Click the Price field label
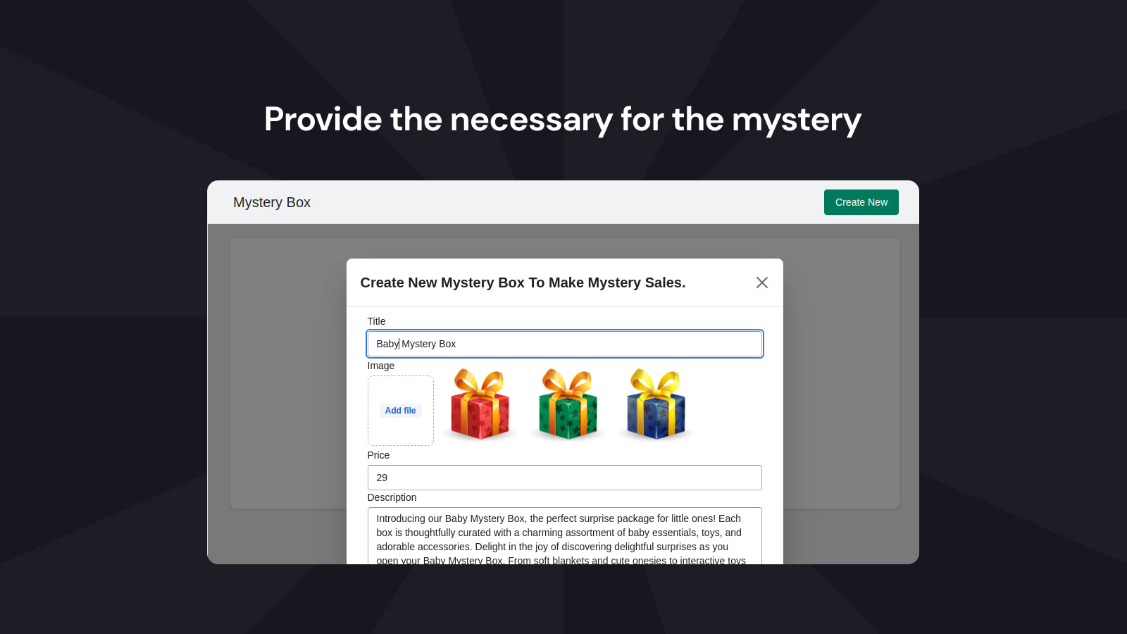 [x=378, y=455]
